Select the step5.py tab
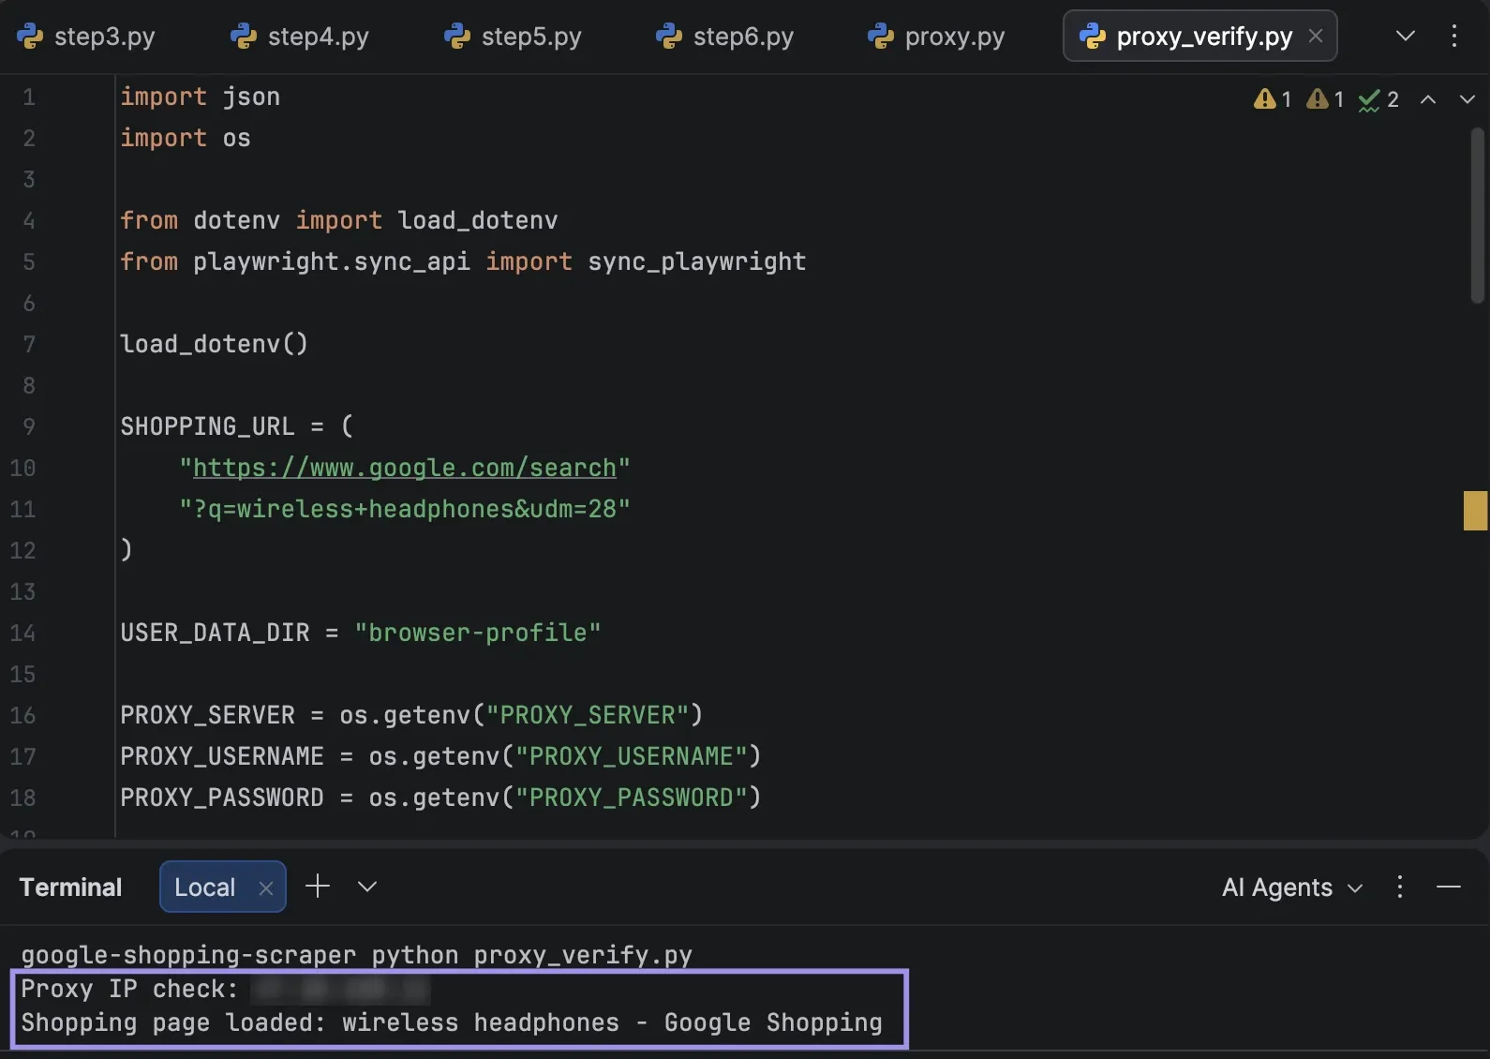This screenshot has width=1490, height=1059. tap(513, 37)
